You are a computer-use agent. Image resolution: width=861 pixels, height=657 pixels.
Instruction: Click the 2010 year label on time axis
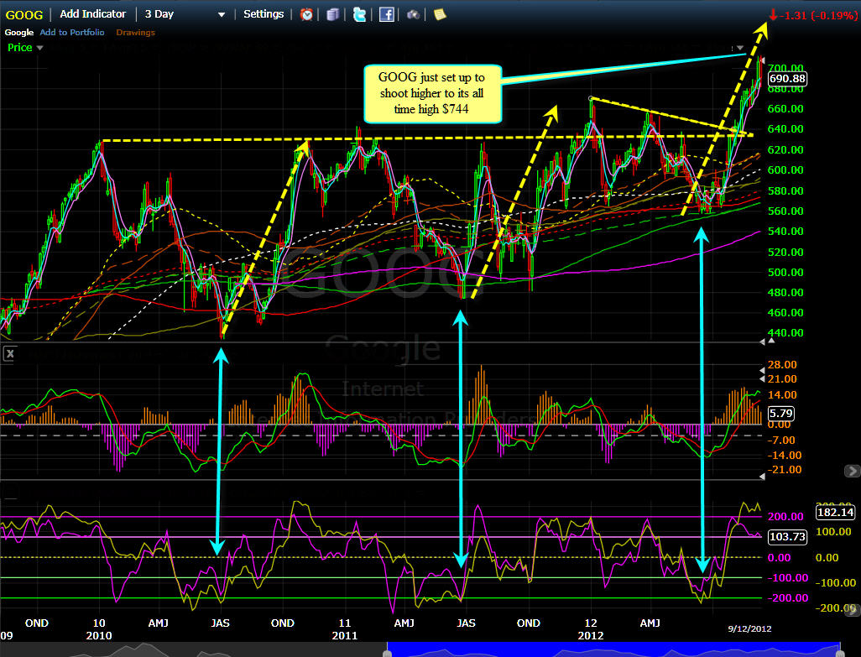(x=99, y=635)
